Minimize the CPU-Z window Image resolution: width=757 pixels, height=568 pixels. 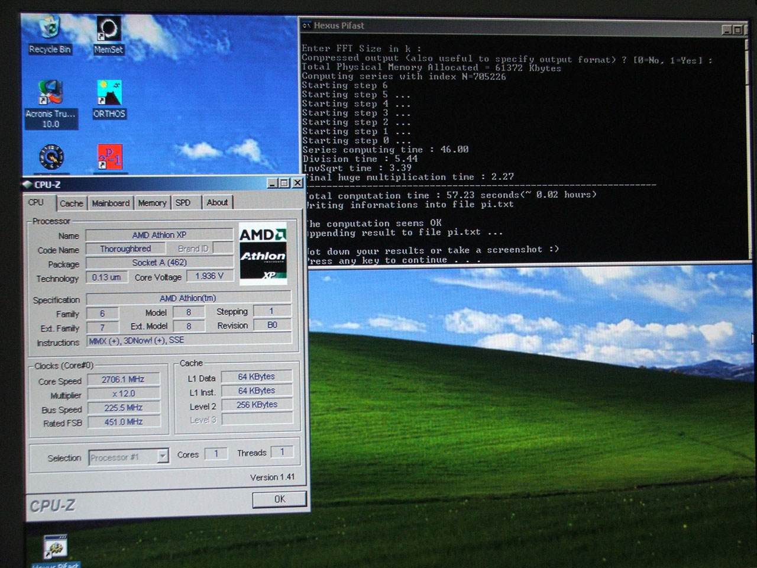[x=272, y=183]
